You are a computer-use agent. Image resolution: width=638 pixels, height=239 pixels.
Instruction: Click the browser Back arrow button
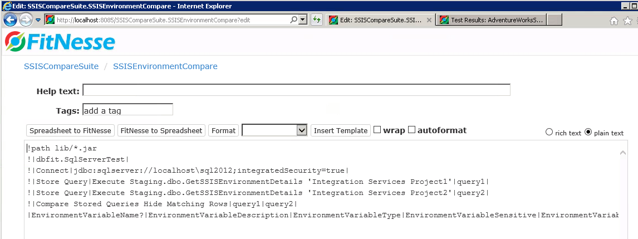(10, 20)
